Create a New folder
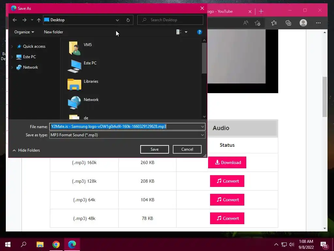Screen dimensions: 334x251 pyautogui.click(x=53, y=32)
